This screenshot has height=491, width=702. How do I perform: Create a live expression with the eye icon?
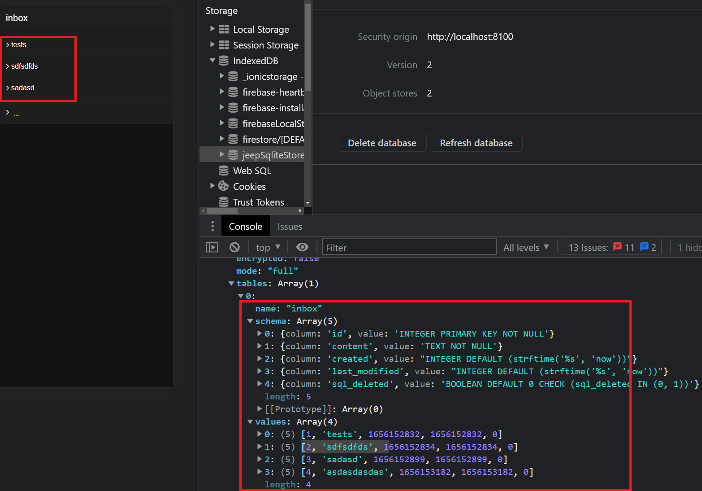click(302, 247)
